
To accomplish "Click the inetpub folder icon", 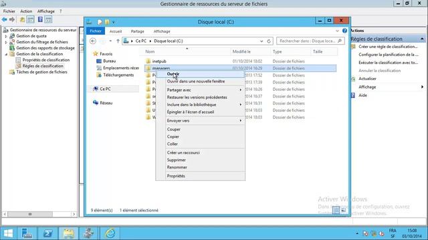I will pyautogui.click(x=148, y=61).
